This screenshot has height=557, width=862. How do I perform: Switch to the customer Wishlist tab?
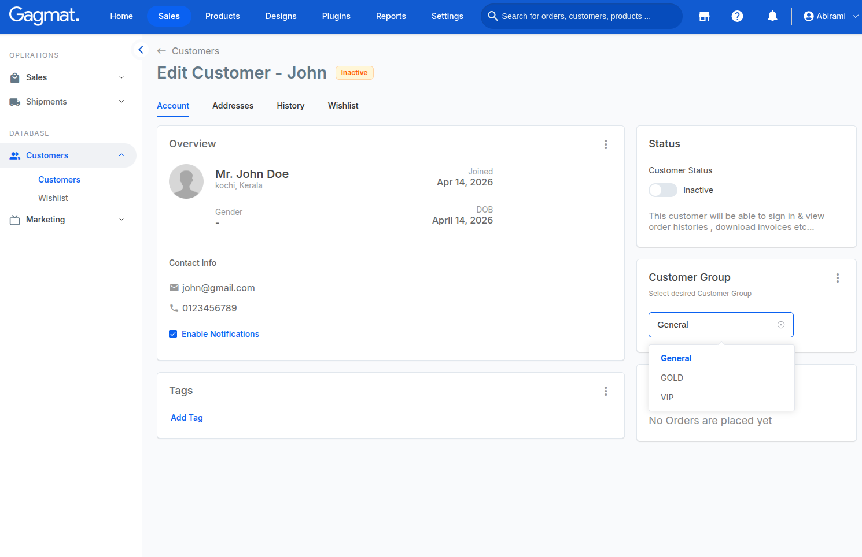click(x=343, y=106)
